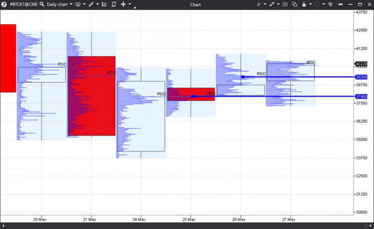Open the instrument search magnifier
The width and height of the screenshot is (374, 229).
42,4
